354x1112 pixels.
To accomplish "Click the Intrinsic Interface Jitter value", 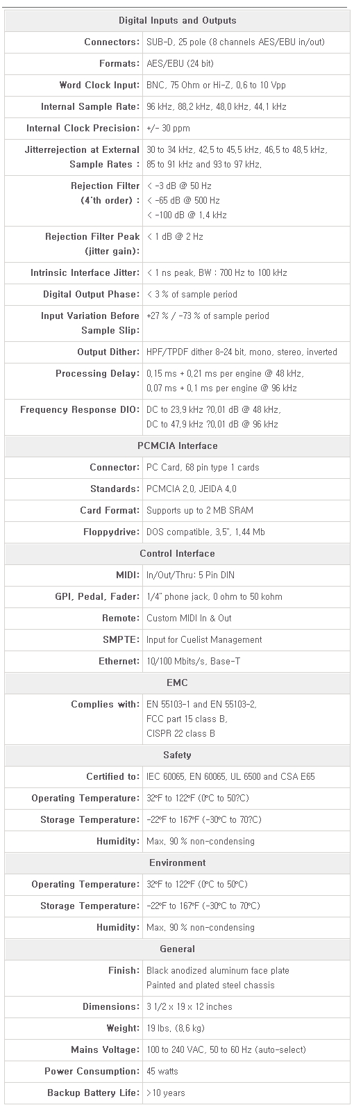I will [x=217, y=273].
